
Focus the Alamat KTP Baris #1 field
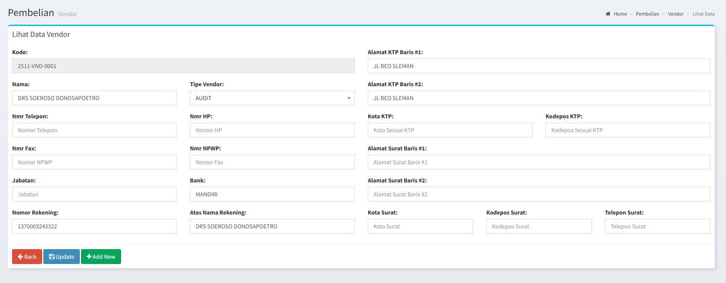pos(539,66)
